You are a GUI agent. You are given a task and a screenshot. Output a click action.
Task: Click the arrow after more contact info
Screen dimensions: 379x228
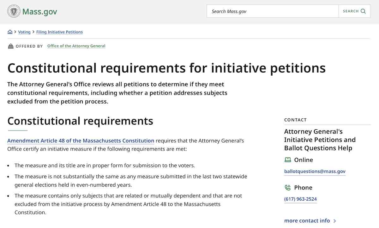(x=335, y=221)
